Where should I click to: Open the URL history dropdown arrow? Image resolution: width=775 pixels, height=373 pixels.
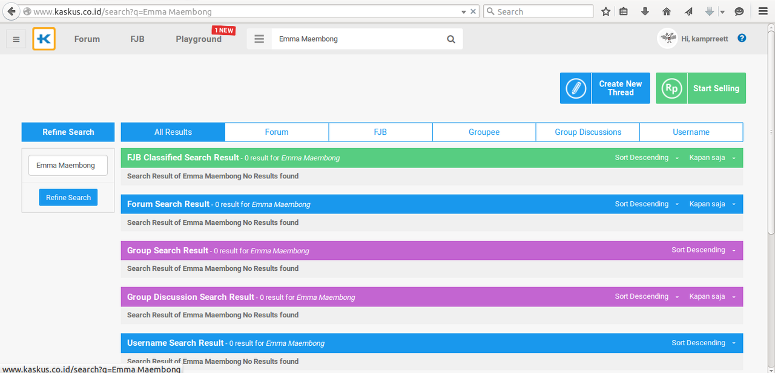[464, 11]
